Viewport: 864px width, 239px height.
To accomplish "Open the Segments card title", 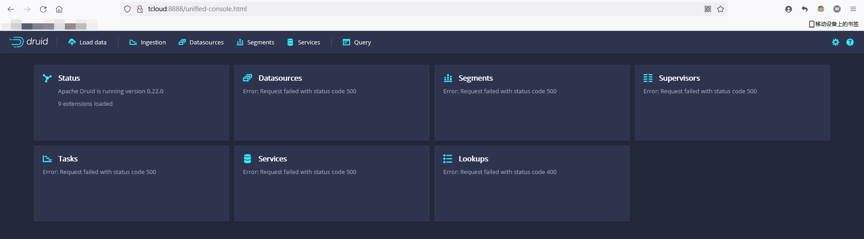I will click(x=476, y=78).
